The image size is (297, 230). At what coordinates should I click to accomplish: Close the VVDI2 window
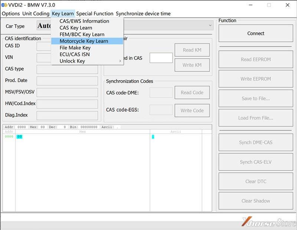click(x=287, y=5)
